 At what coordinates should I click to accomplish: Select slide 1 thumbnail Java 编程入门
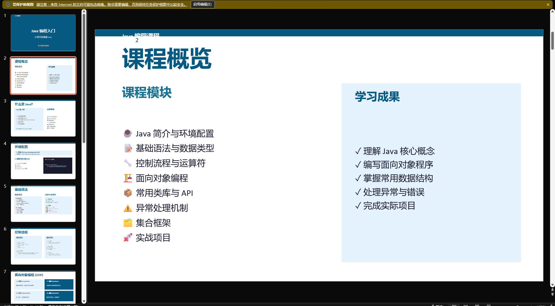(43, 33)
